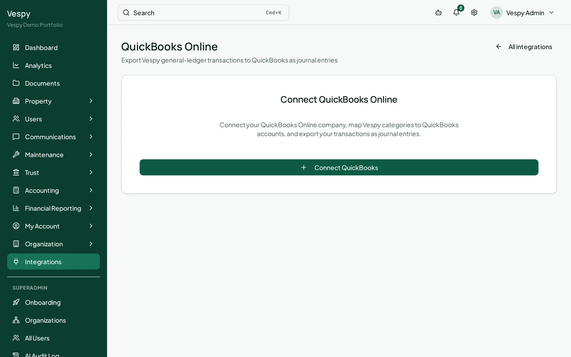Screen dimensions: 571x357
Task: Go to Dashboard in the sidebar
Action: pyautogui.click(x=54, y=47)
